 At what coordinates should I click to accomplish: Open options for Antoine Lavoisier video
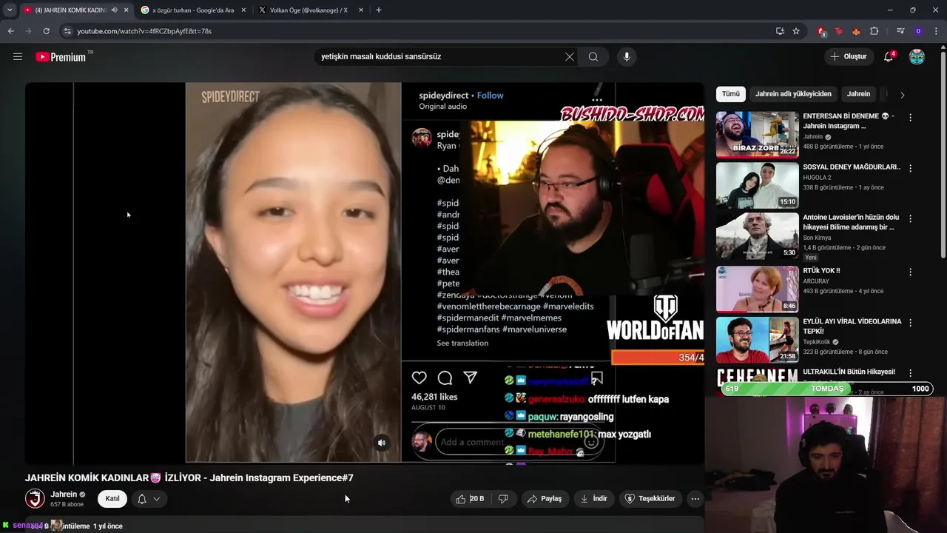(910, 219)
